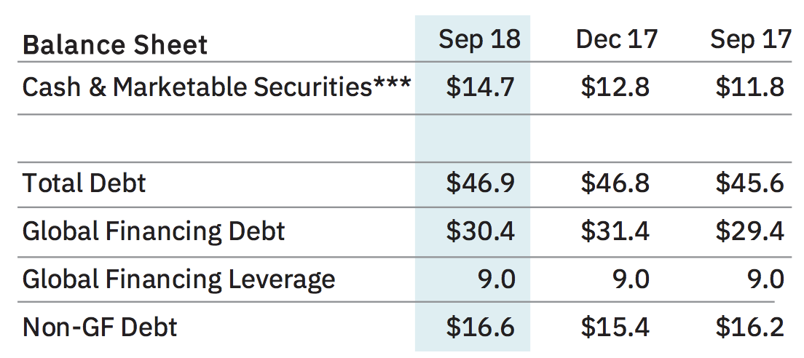Viewport: 804px width, 358px height.
Task: Click the $12.8 cash value for Dec 17
Action: (615, 87)
